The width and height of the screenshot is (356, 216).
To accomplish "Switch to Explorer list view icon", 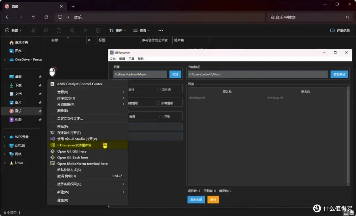I will pyautogui.click(x=346, y=213).
